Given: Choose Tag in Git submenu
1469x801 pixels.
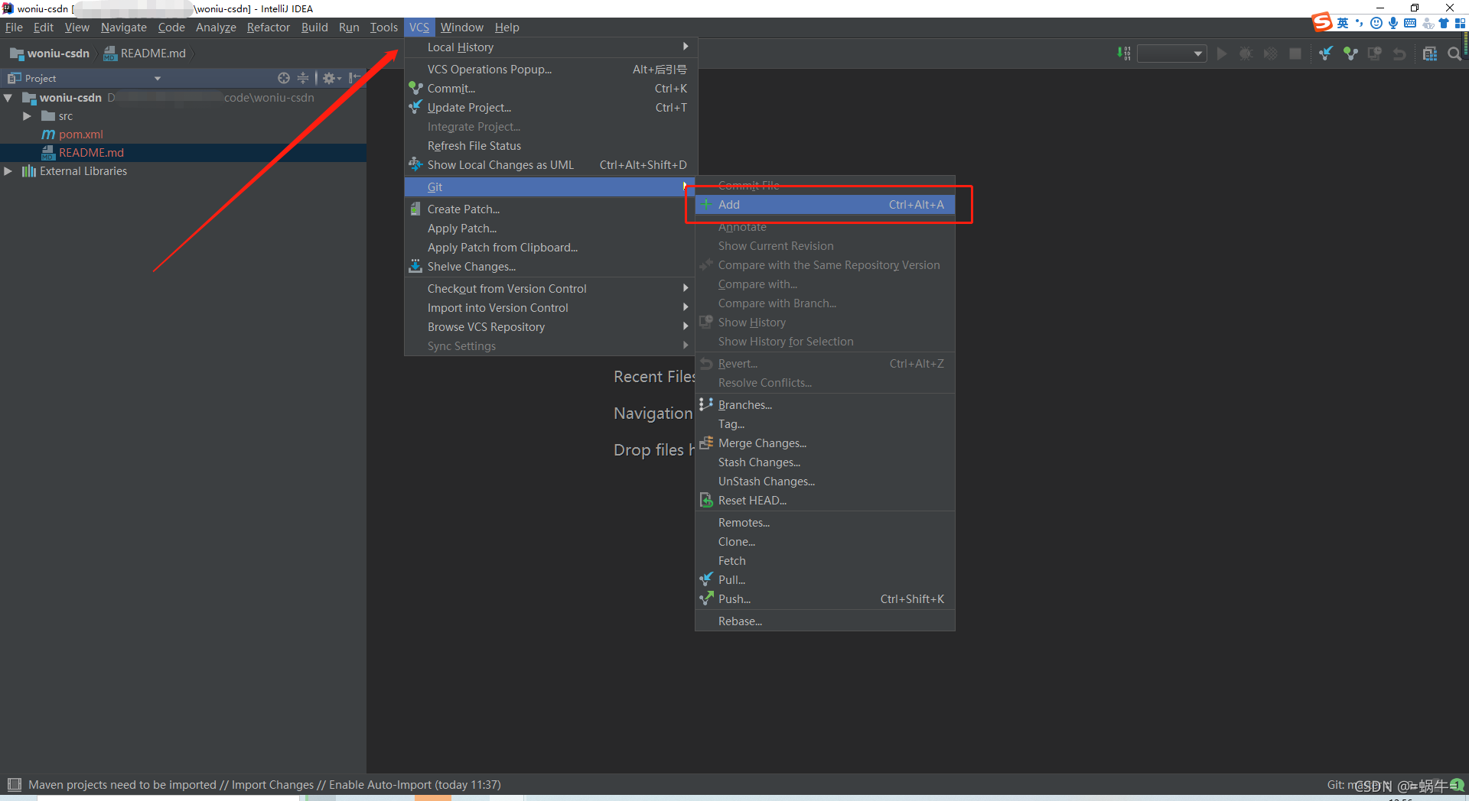Looking at the screenshot, I should [825, 424].
